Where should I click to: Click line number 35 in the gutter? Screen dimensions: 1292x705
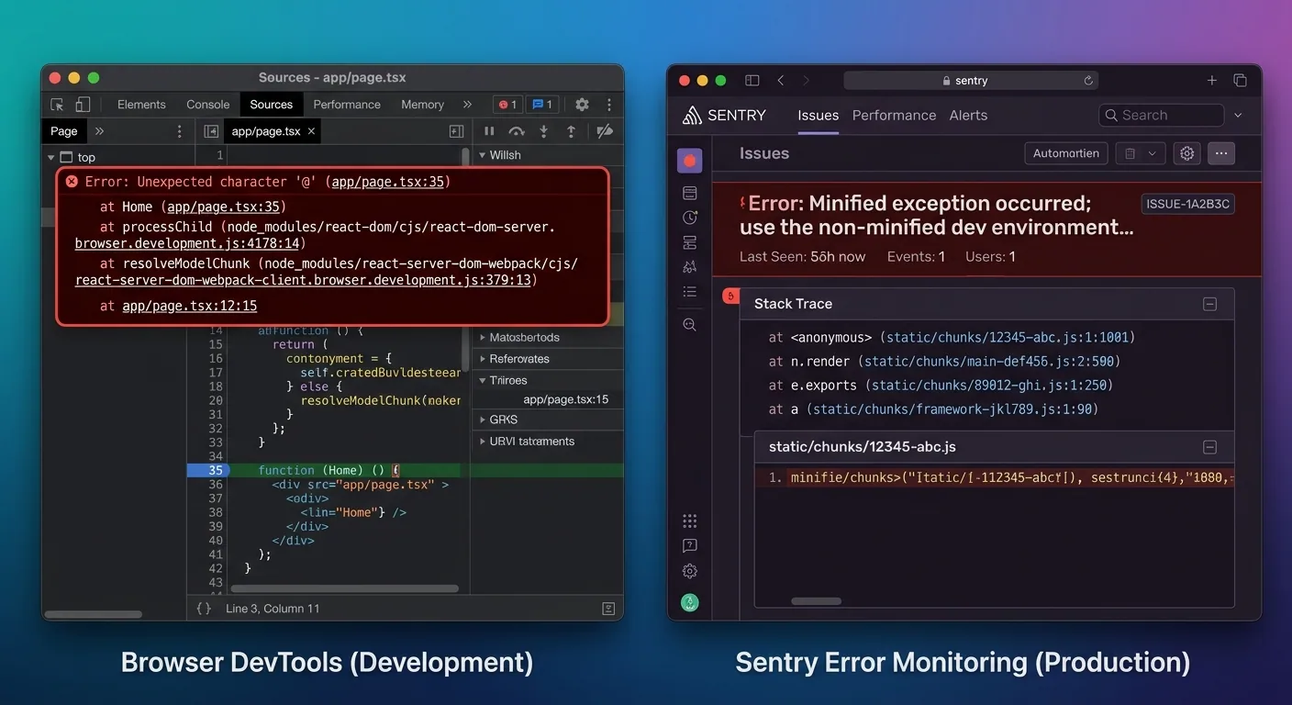[x=216, y=470]
